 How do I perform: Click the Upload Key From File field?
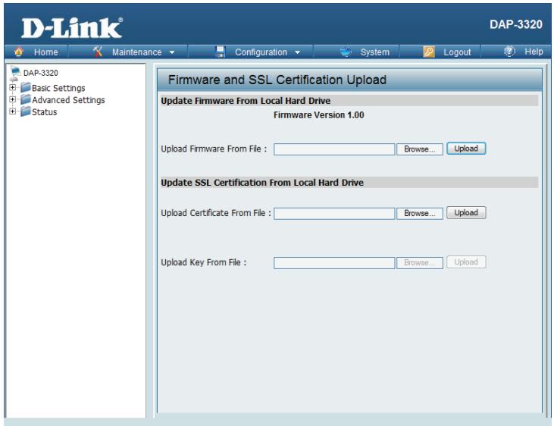[334, 263]
